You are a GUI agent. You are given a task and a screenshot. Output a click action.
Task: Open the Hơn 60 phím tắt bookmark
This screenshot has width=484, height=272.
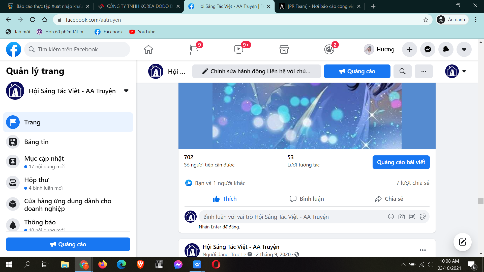tap(62, 32)
